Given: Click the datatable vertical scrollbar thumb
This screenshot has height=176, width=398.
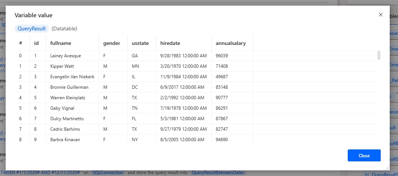Looking at the screenshot, I should 379,55.
